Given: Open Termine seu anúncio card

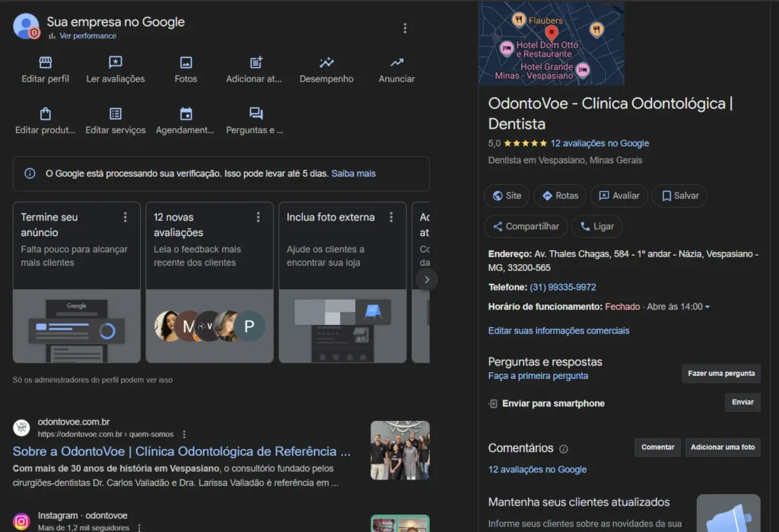Looking at the screenshot, I should tap(77, 282).
